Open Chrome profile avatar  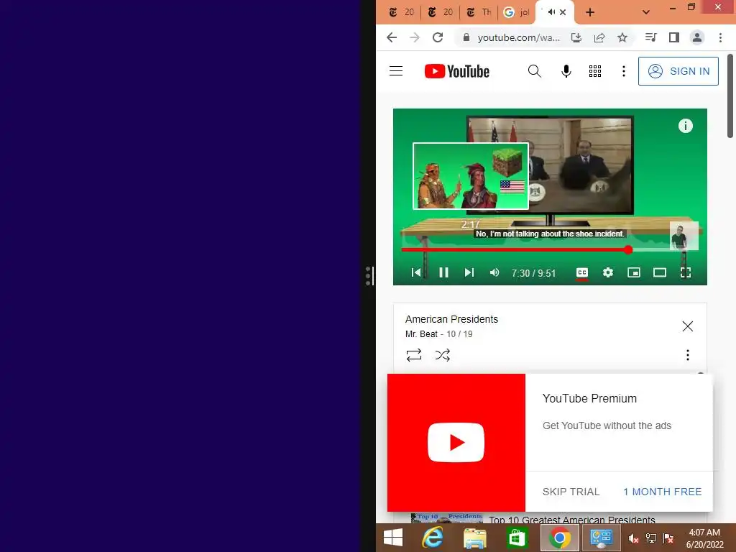click(x=697, y=37)
